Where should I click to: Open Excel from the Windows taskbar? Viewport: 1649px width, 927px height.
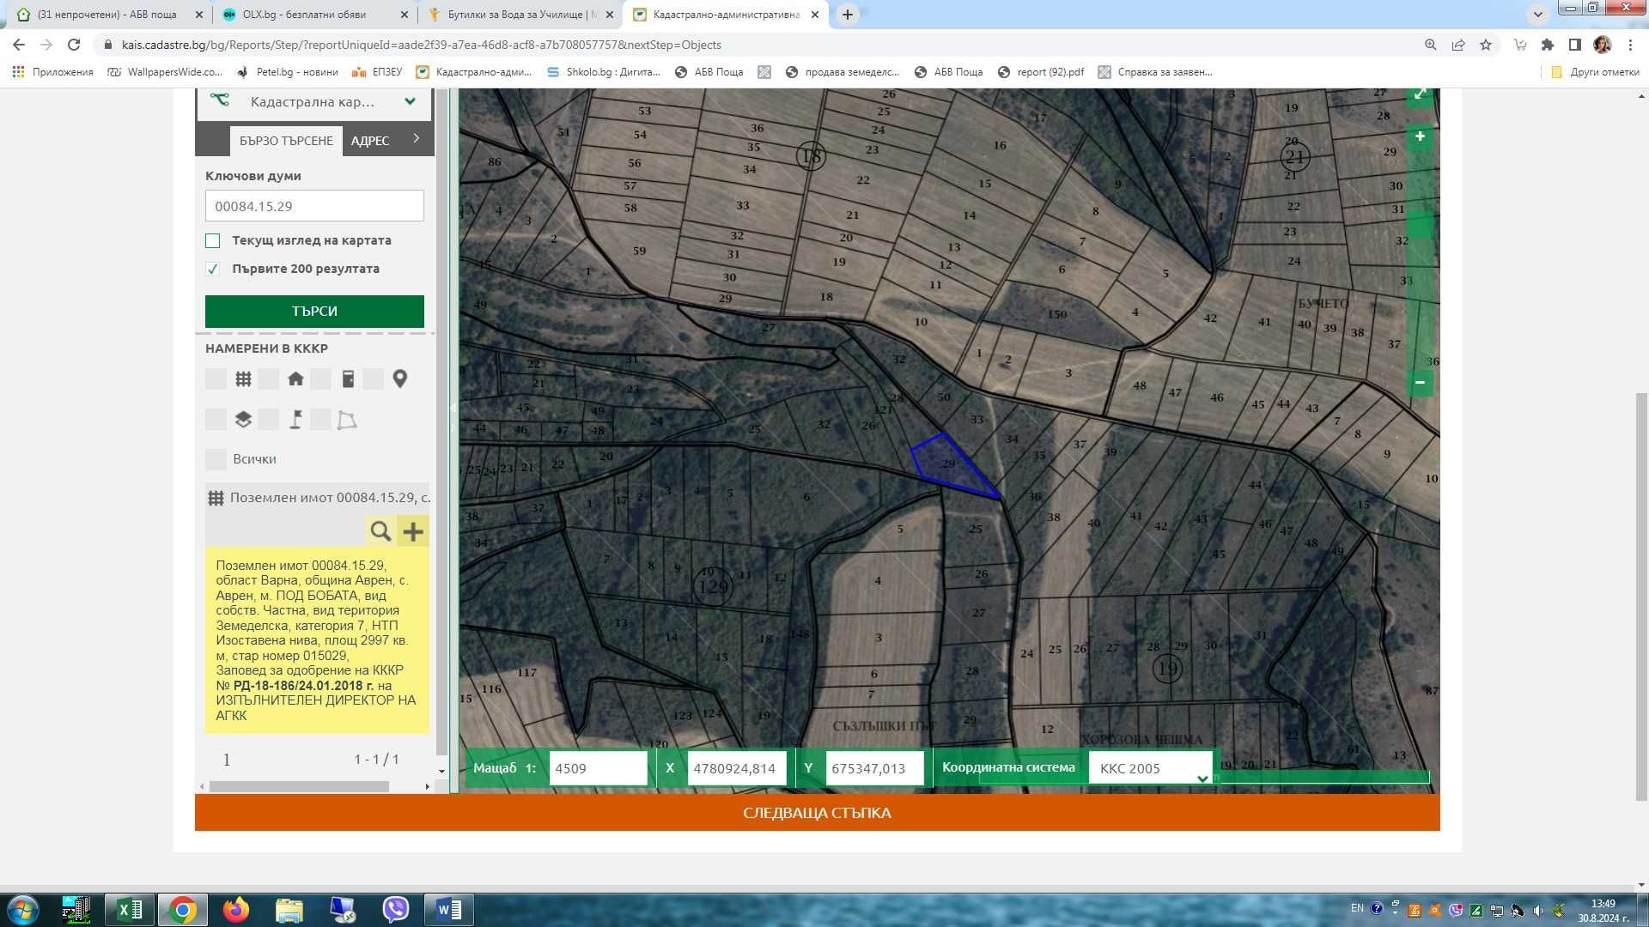pyautogui.click(x=130, y=909)
